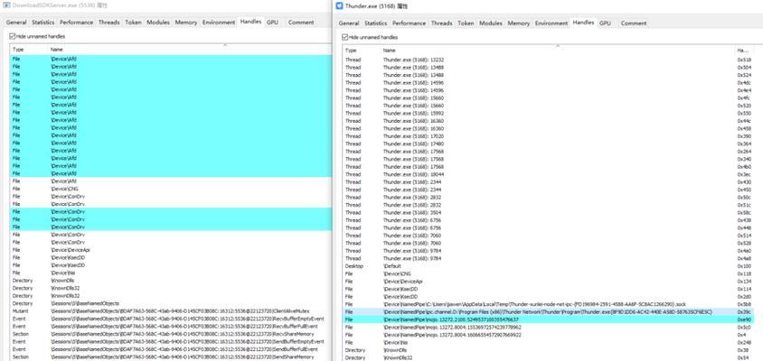The height and width of the screenshot is (361, 763).
Task: Select Handles tab in DownloadSDKServer window
Action: [x=250, y=22]
